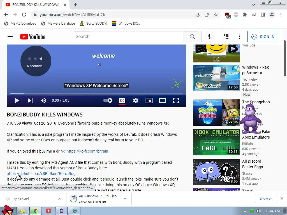This screenshot has width=287, height=215.
Task: Open the Chrome profile avatar
Action: pos(272,15)
